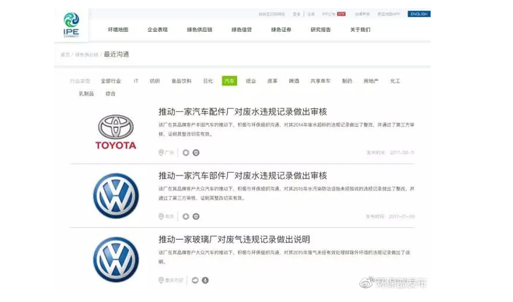Open the 法律声明 link

(362, 14)
